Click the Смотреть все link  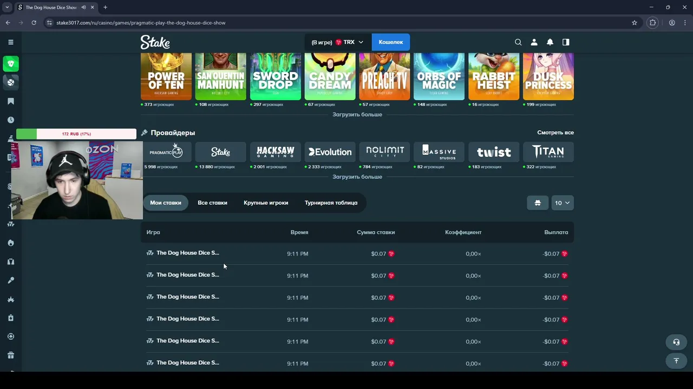555,132
